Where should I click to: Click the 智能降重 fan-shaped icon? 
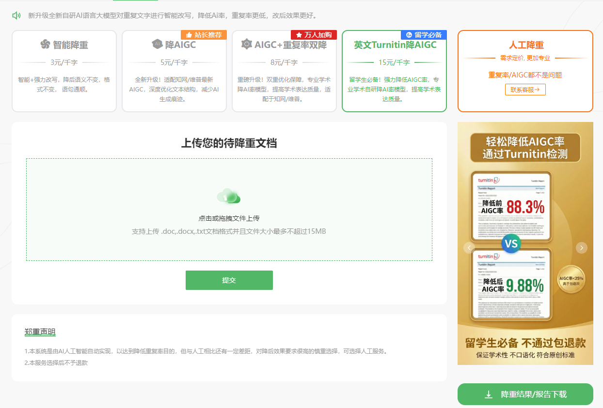tap(45, 45)
